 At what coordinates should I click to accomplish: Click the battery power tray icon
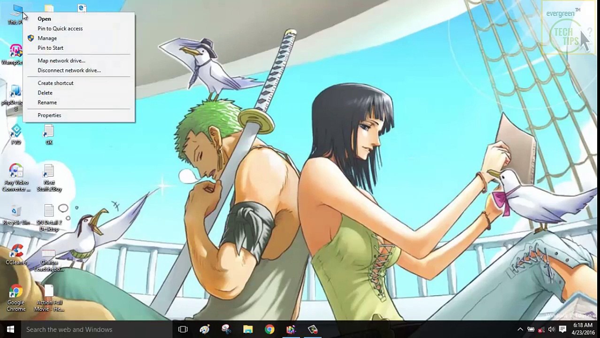(x=531, y=330)
